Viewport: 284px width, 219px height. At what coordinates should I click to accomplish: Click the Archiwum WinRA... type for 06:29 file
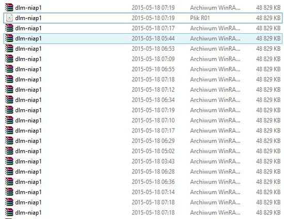coord(215,141)
